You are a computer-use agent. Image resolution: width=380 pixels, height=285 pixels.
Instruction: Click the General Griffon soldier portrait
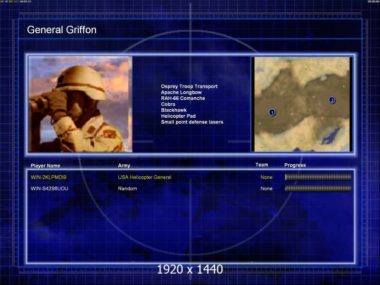(x=80, y=104)
